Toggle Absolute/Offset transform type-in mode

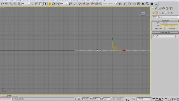pos(79,99)
